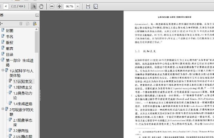Click the find current bookmark icon

[35, 24]
